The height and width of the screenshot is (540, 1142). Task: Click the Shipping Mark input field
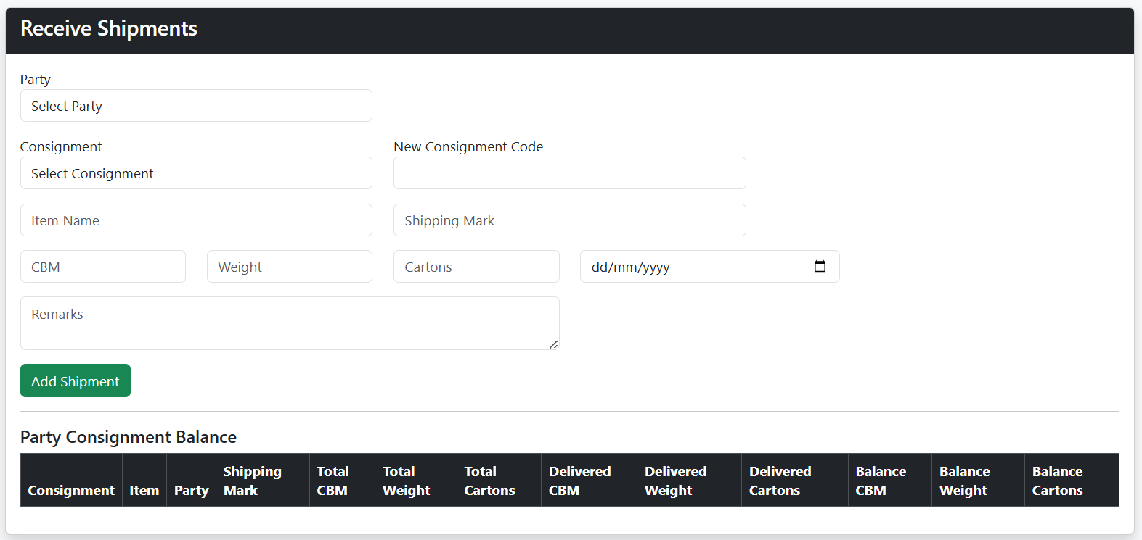[x=569, y=220]
